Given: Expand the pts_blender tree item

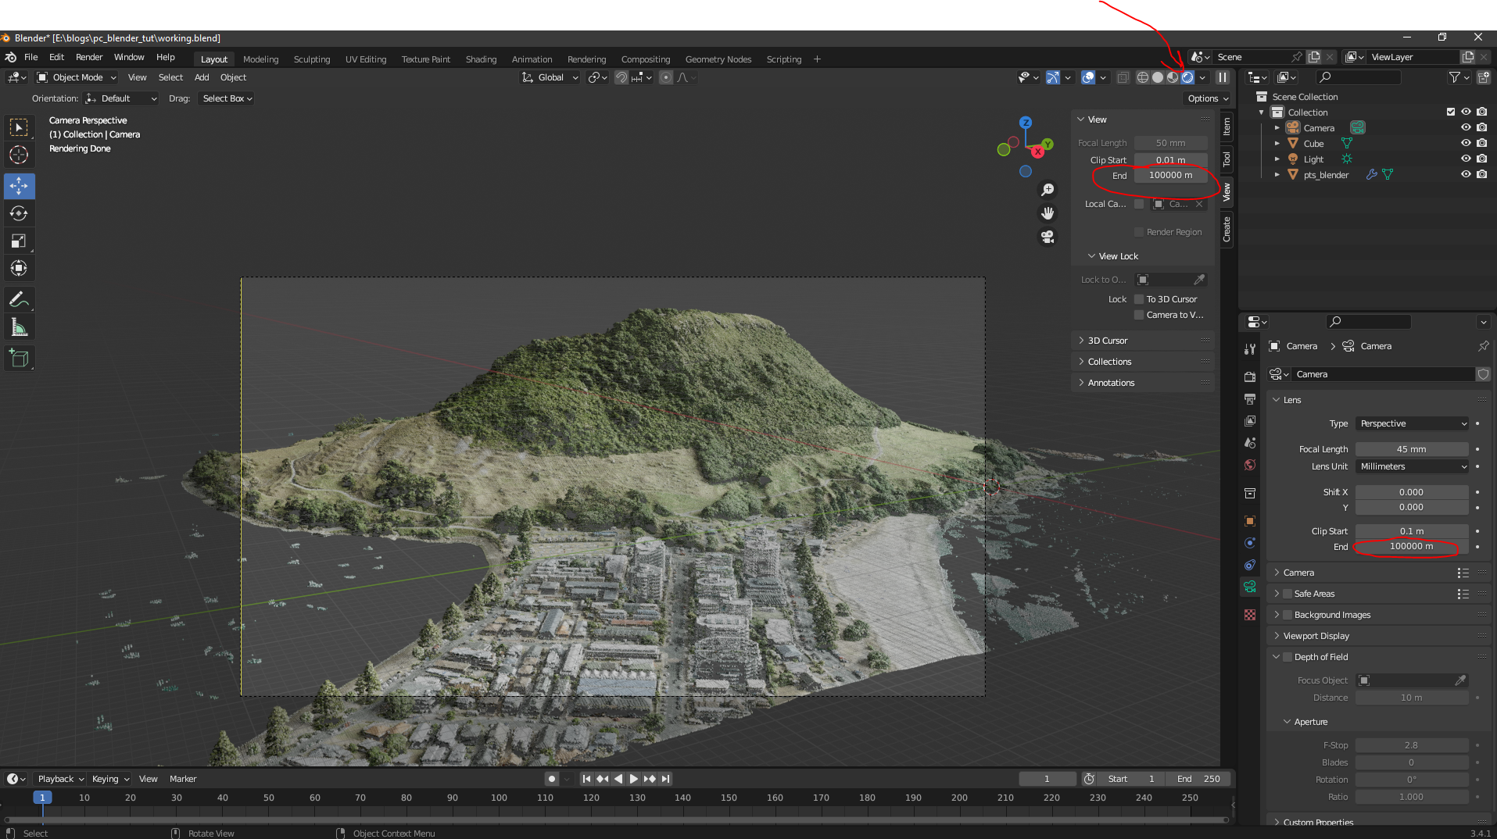Looking at the screenshot, I should (x=1277, y=175).
